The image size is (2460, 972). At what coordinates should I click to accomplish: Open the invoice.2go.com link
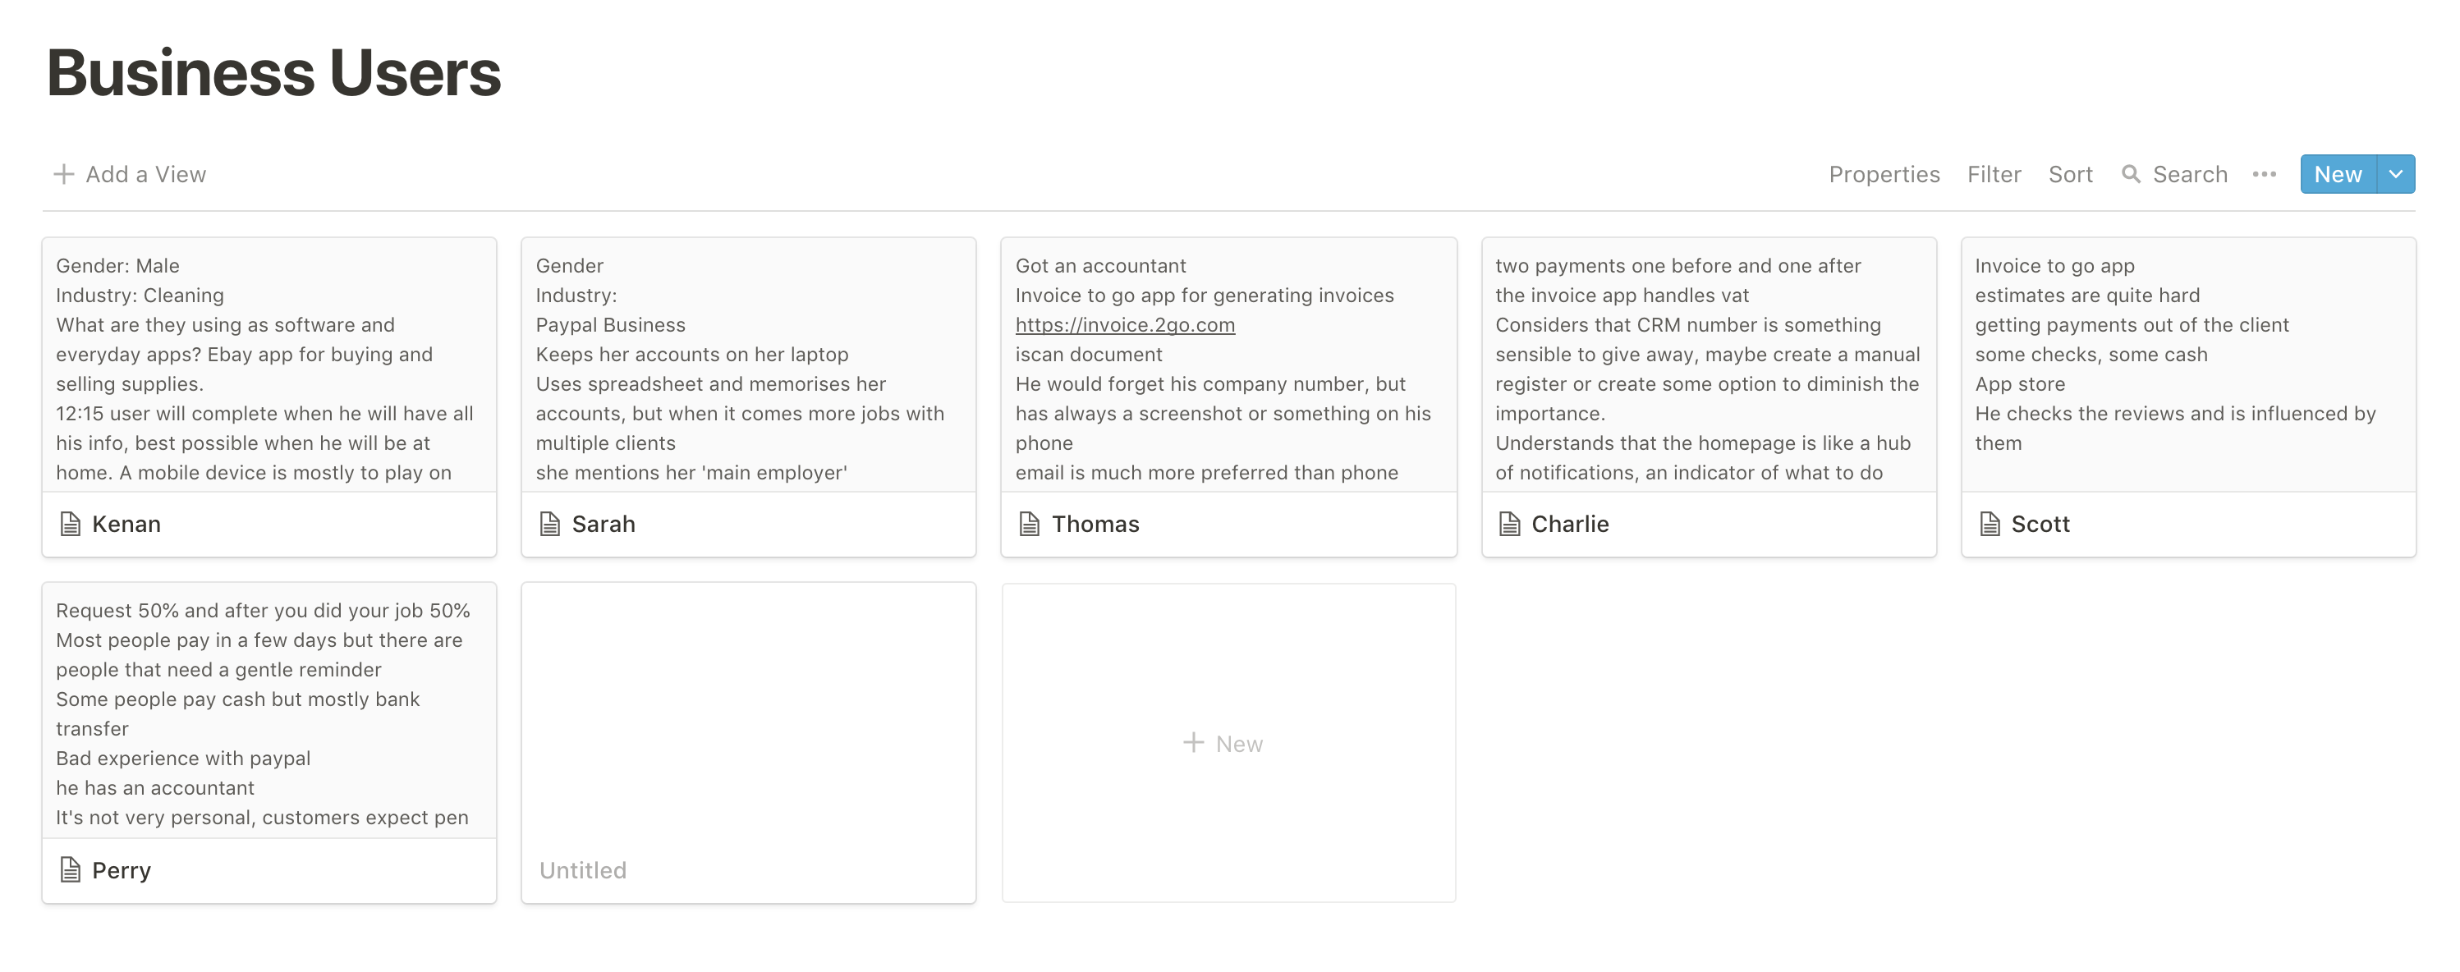tap(1125, 324)
